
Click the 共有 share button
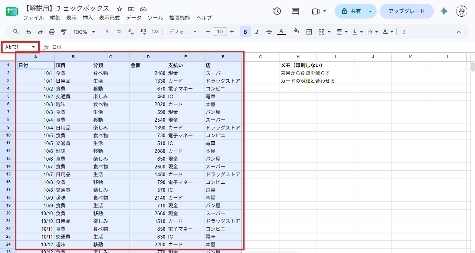coord(350,11)
